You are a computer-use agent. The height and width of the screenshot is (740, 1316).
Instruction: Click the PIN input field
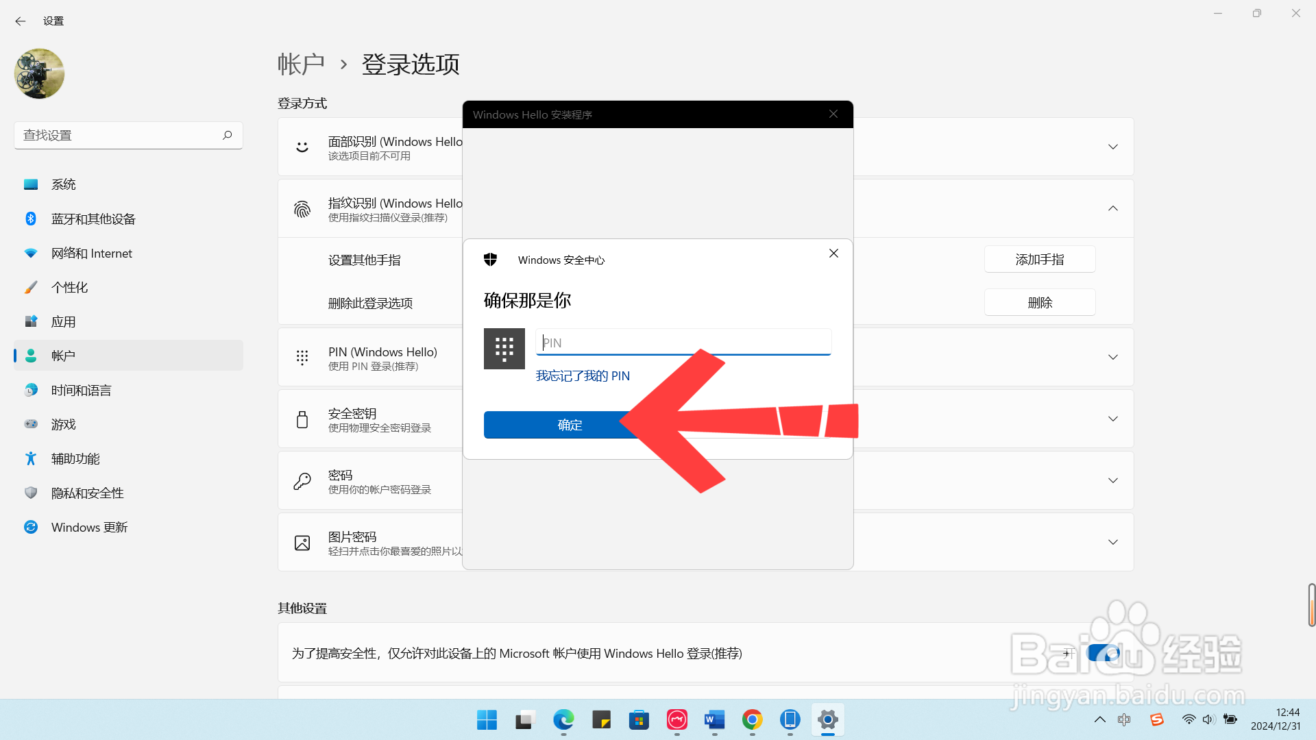pos(683,343)
